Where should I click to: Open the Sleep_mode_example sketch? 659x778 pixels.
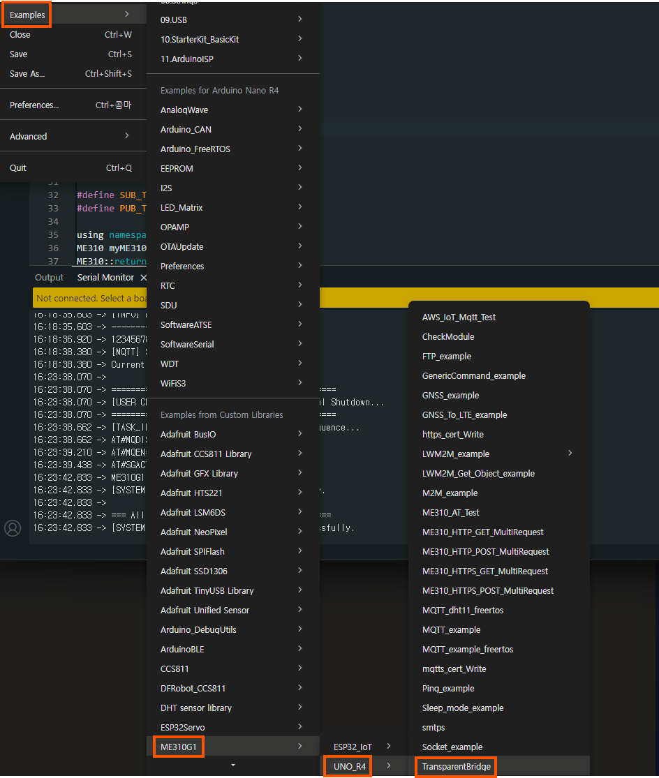click(x=498, y=708)
